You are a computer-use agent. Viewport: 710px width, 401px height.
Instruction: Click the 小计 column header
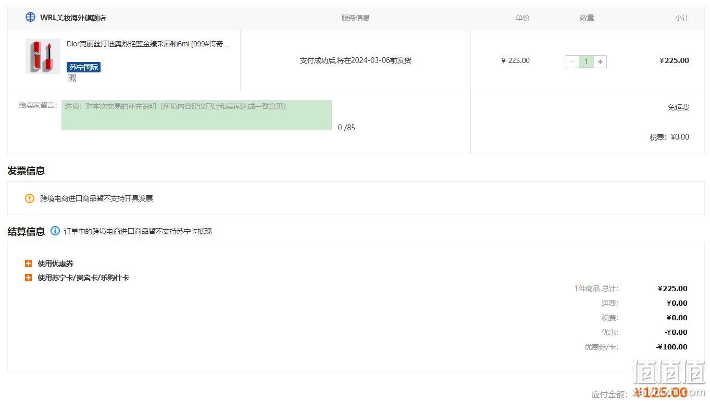click(x=682, y=18)
